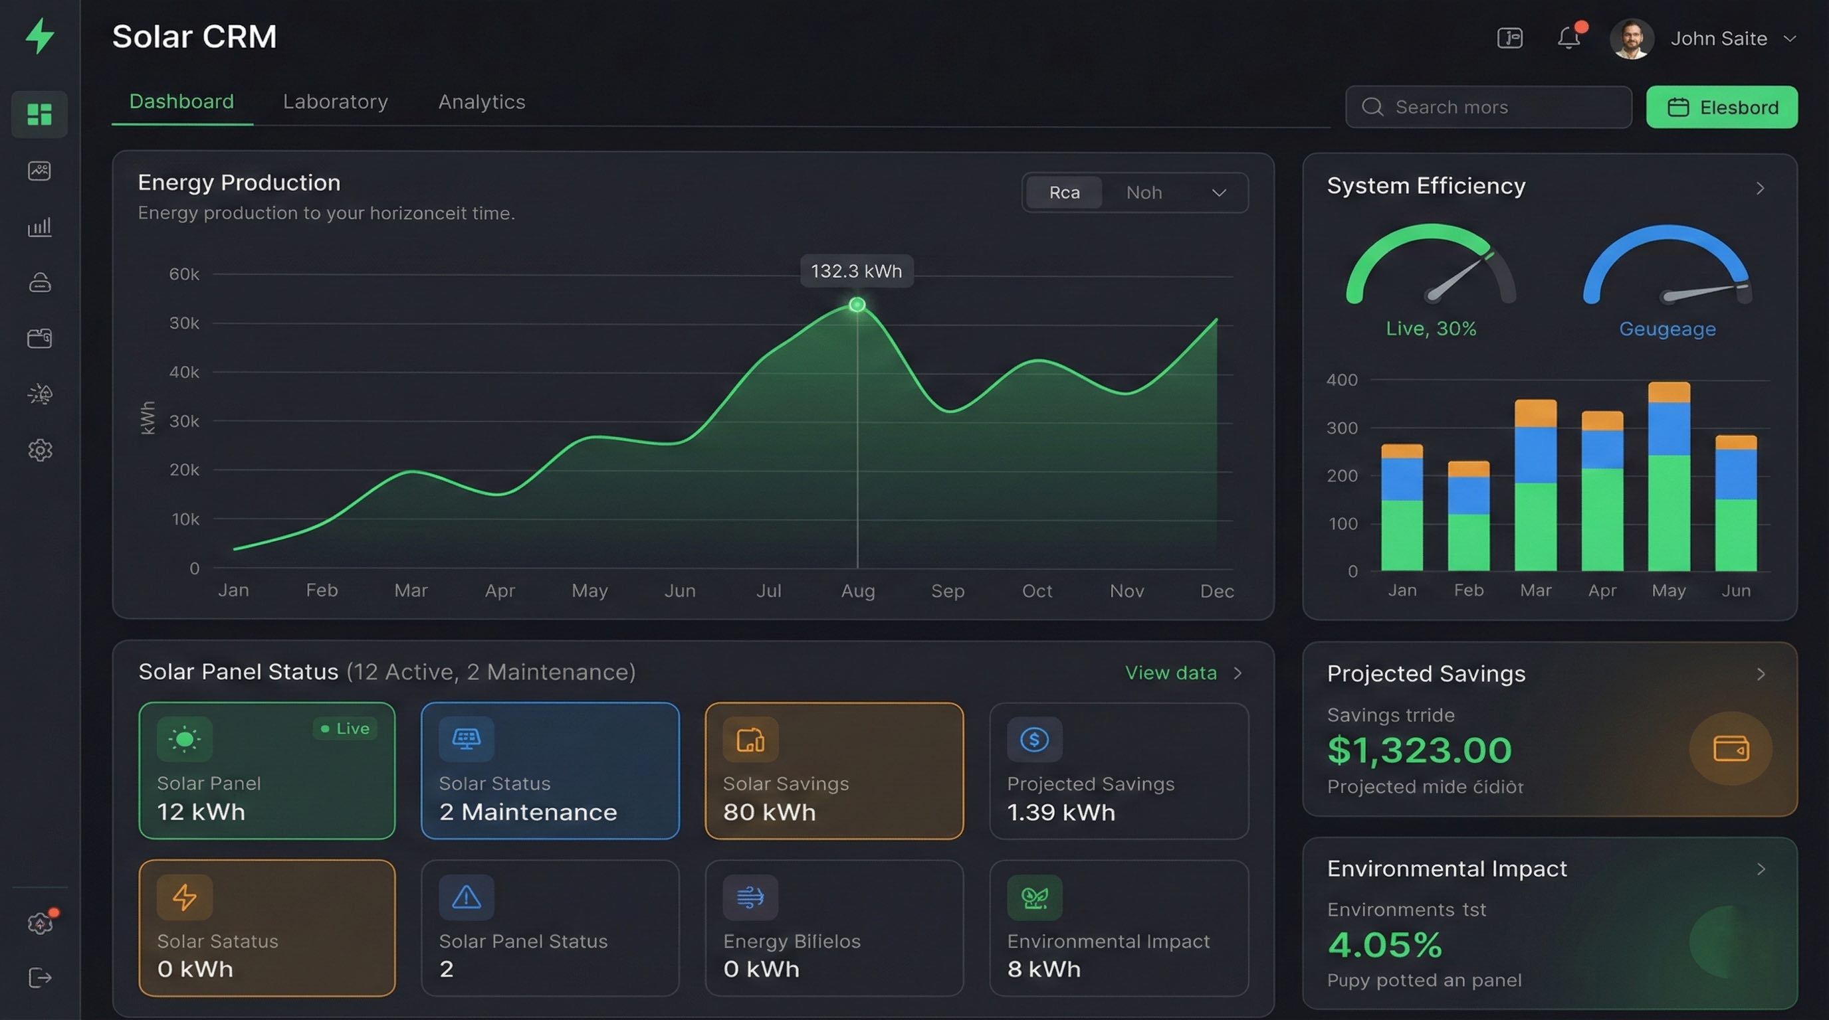
Task: Select Noh in the Energy Production toggle
Action: click(x=1144, y=192)
